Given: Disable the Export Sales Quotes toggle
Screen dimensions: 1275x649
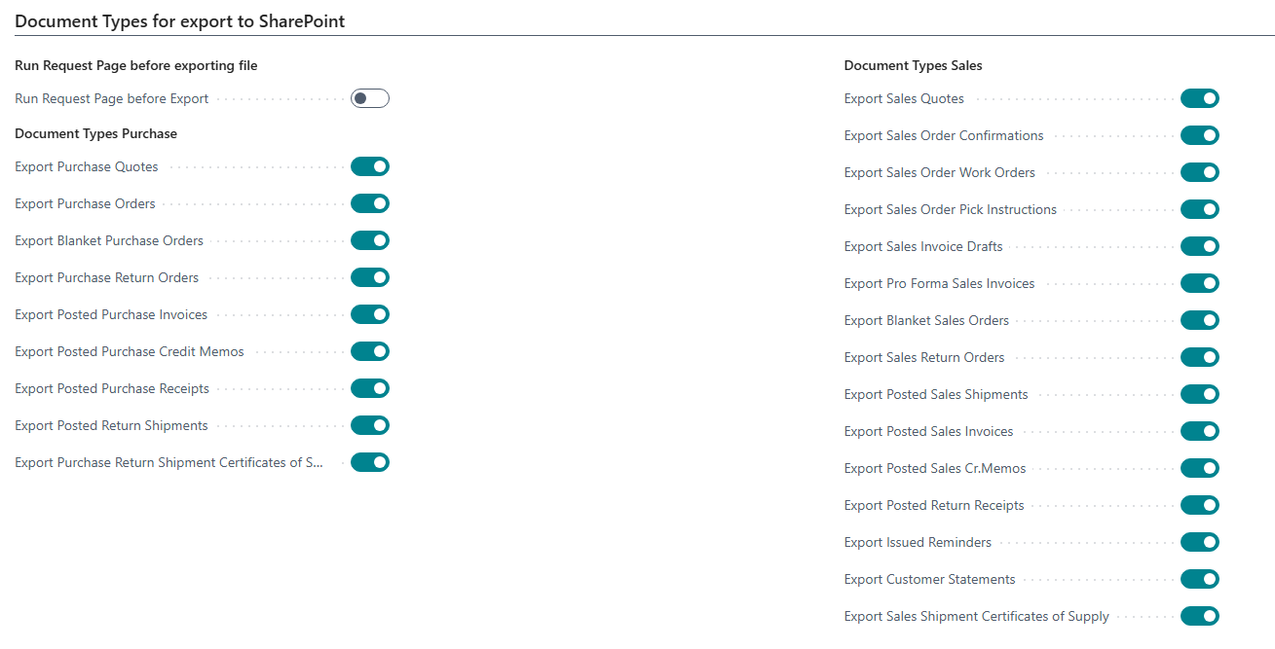Looking at the screenshot, I should [x=1199, y=98].
